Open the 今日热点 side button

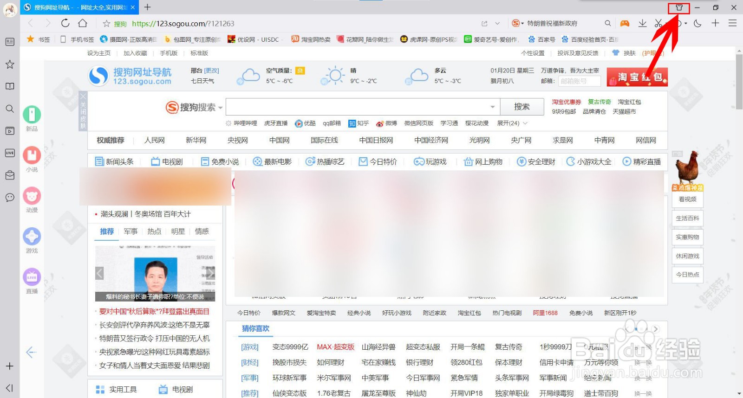(x=687, y=275)
